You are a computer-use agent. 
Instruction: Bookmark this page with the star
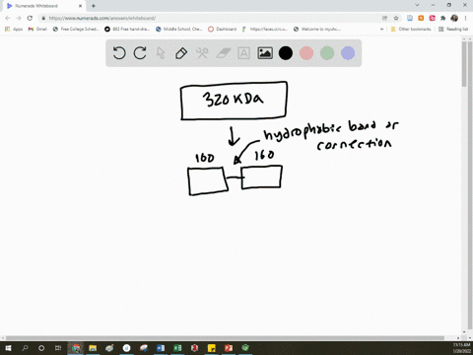click(396, 18)
